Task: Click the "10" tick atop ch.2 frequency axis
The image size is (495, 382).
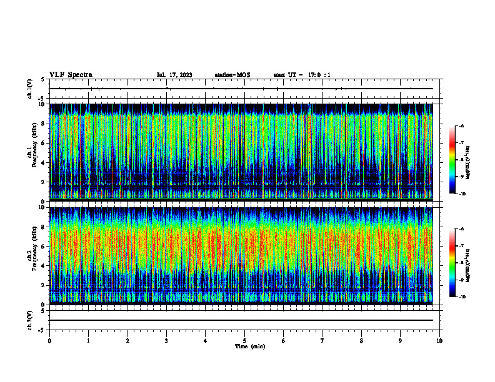Action: 42,207
